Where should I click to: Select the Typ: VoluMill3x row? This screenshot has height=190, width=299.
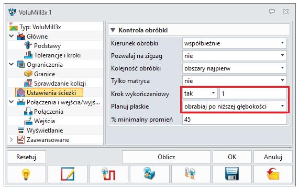[x=40, y=27]
